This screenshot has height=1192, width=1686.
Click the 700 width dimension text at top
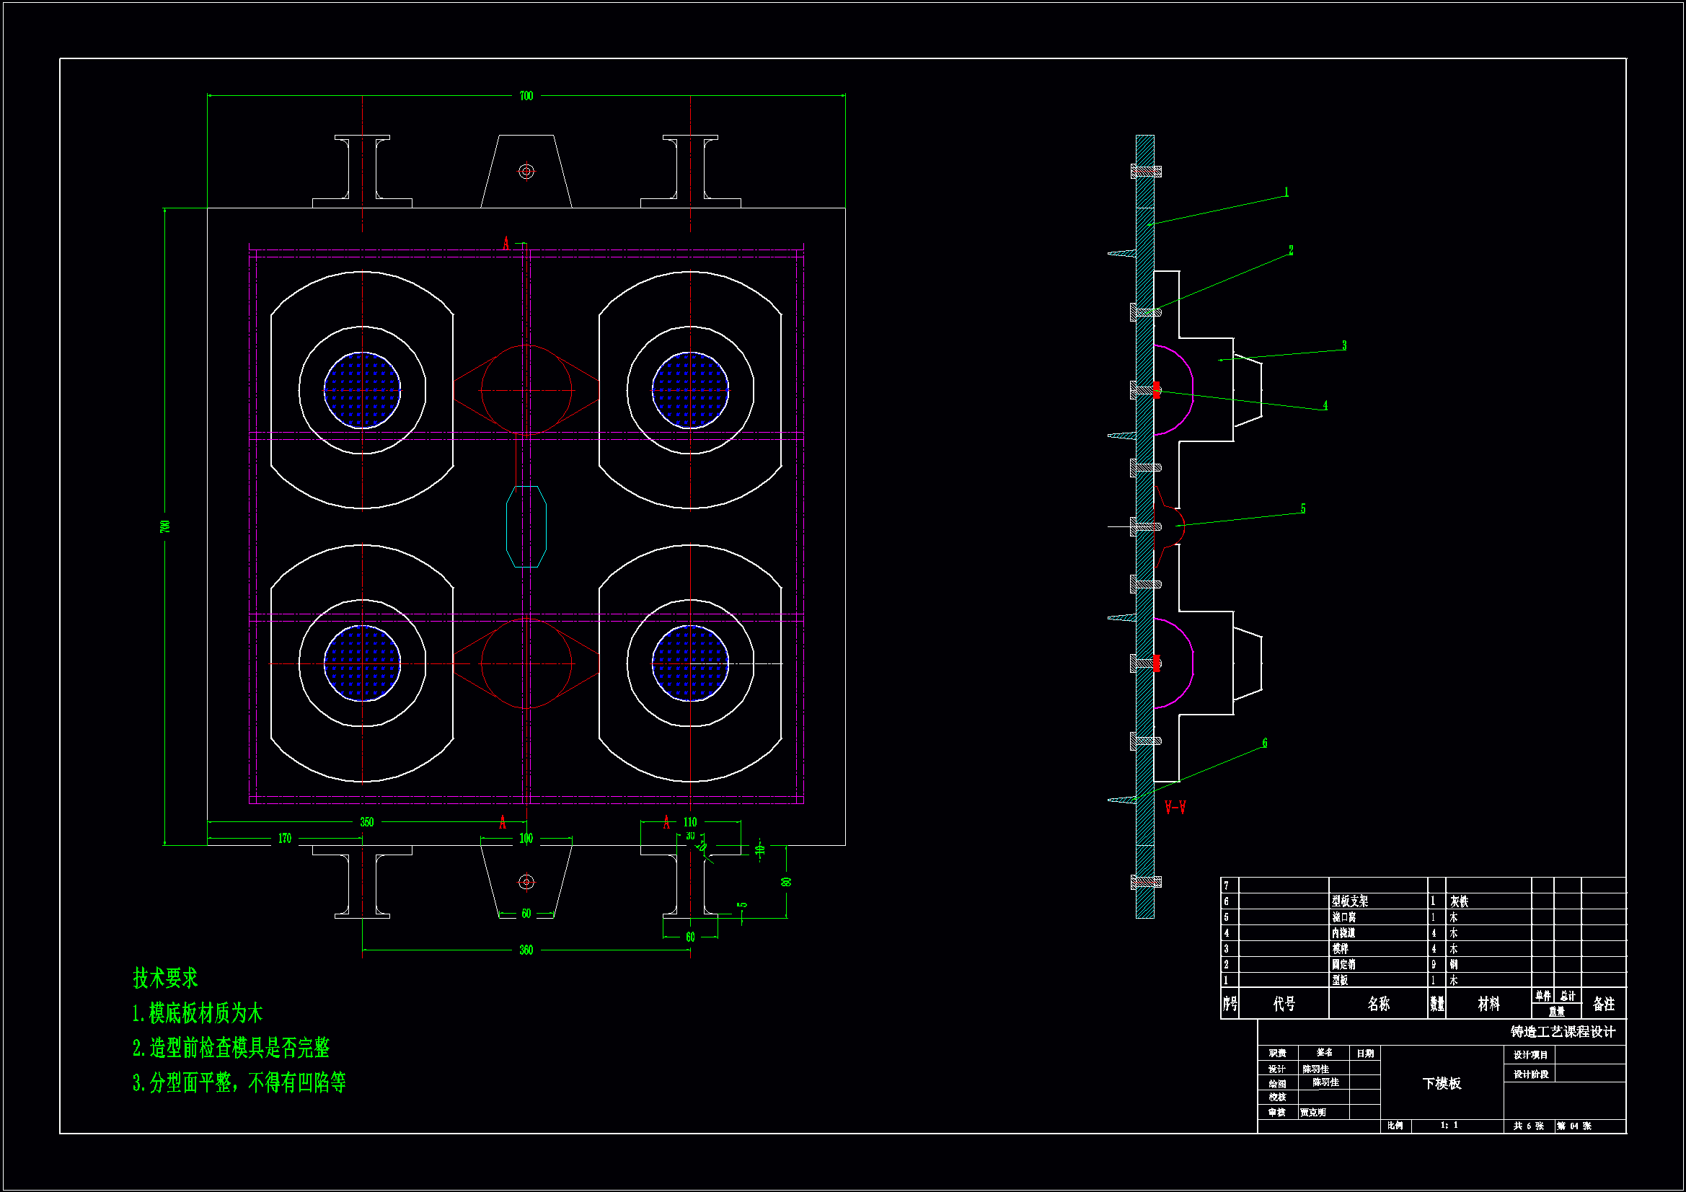[x=526, y=96]
